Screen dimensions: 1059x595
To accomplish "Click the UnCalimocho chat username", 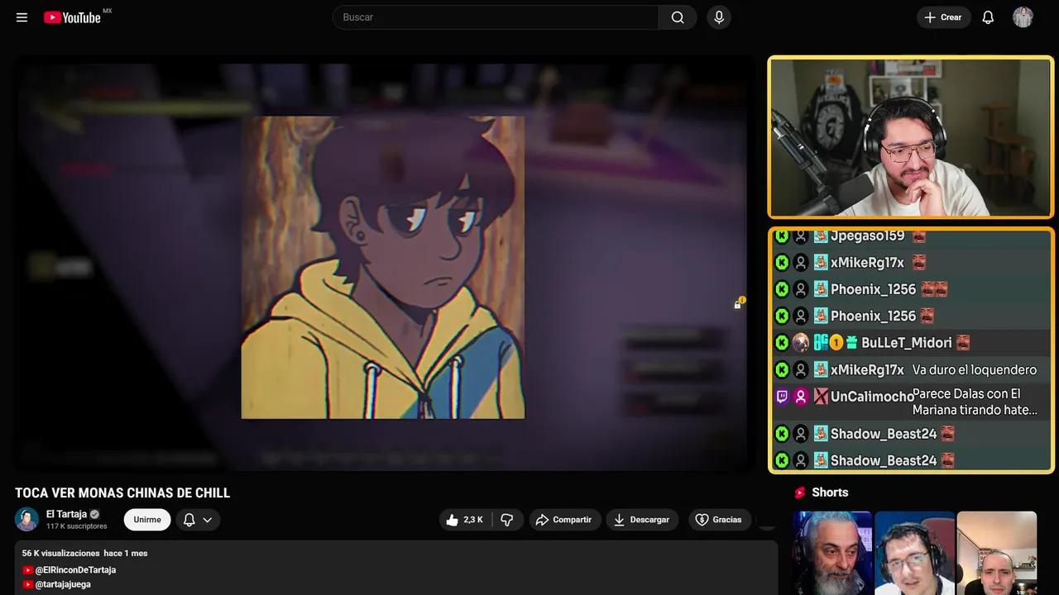I will (x=872, y=397).
